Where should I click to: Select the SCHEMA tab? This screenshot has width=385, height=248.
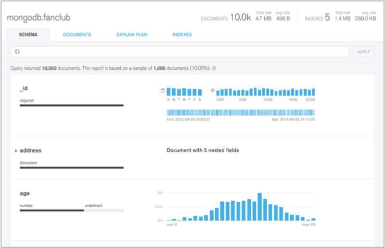(x=28, y=35)
